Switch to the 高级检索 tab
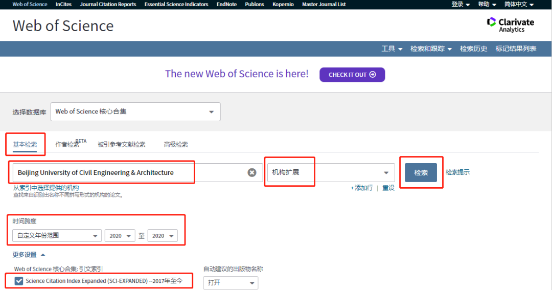 click(x=176, y=144)
